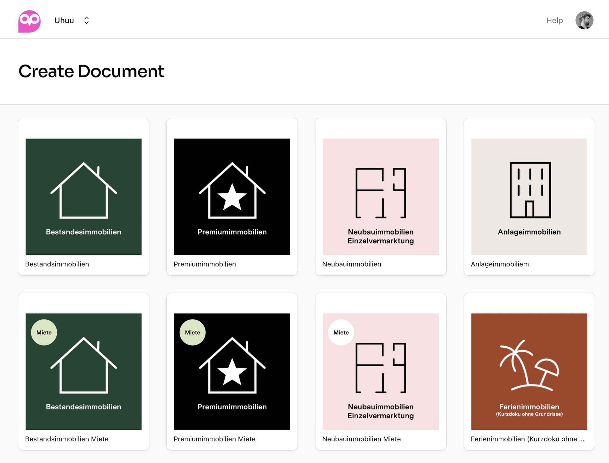The width and height of the screenshot is (609, 463).
Task: Choose the Neubauimmobilien caption text
Action: point(351,264)
